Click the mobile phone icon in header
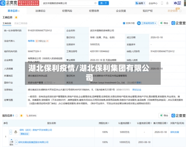Viewport: 186px width, 147px height. tap(162, 3)
